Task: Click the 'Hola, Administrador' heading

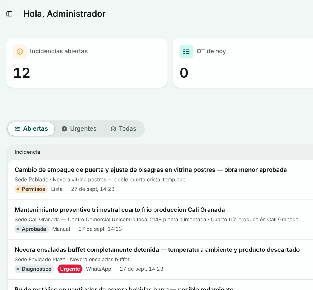Action: click(64, 14)
